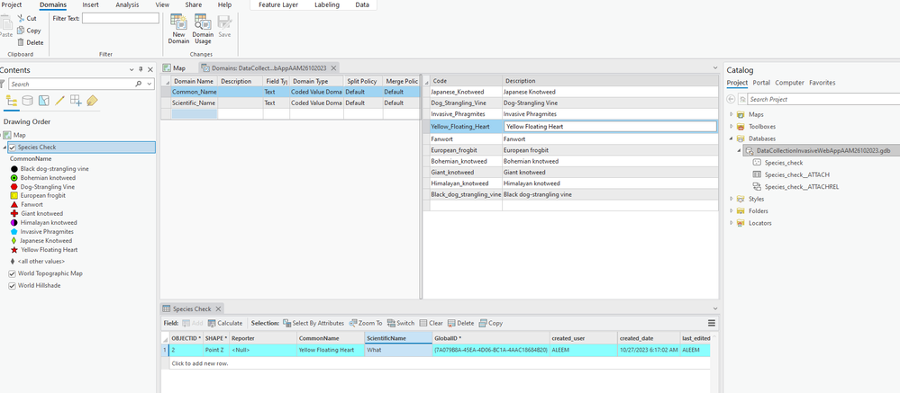900x393 pixels.
Task: Expand the Maps node in Catalog
Action: [732, 114]
